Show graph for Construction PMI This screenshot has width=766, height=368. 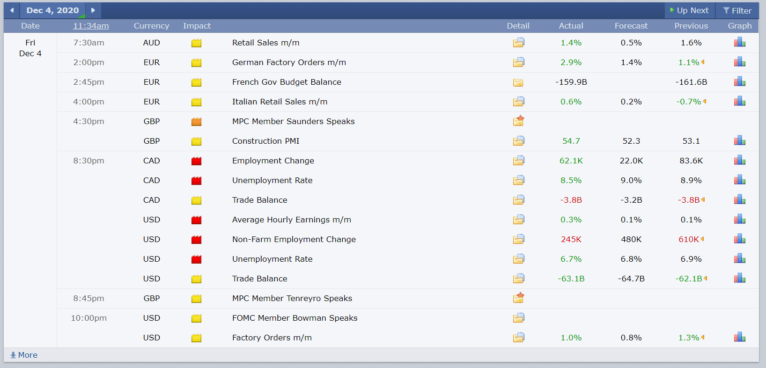click(x=740, y=141)
